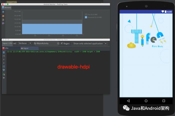The width and height of the screenshot is (175, 116).
Task: Go down the stack trace arrow
Action: (x=4, y=63)
